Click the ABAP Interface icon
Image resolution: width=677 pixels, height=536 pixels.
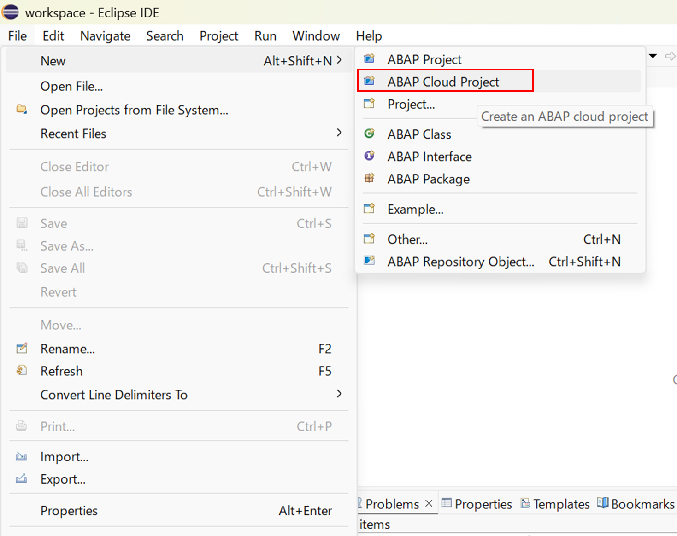point(369,156)
